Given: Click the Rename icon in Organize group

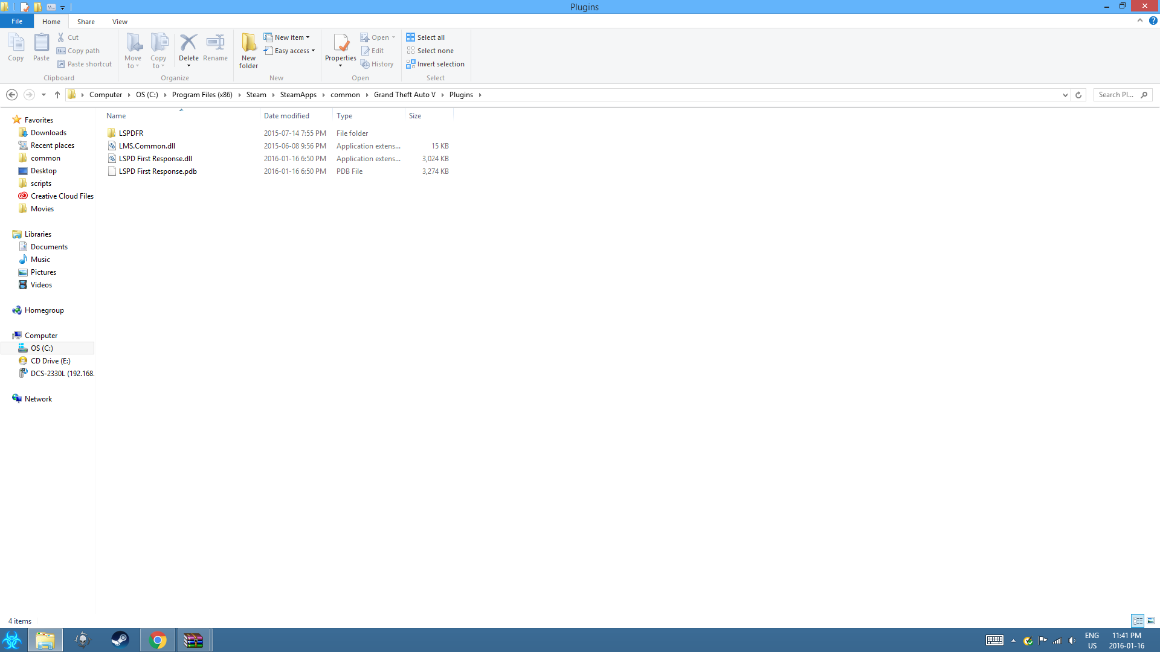Looking at the screenshot, I should (x=215, y=43).
